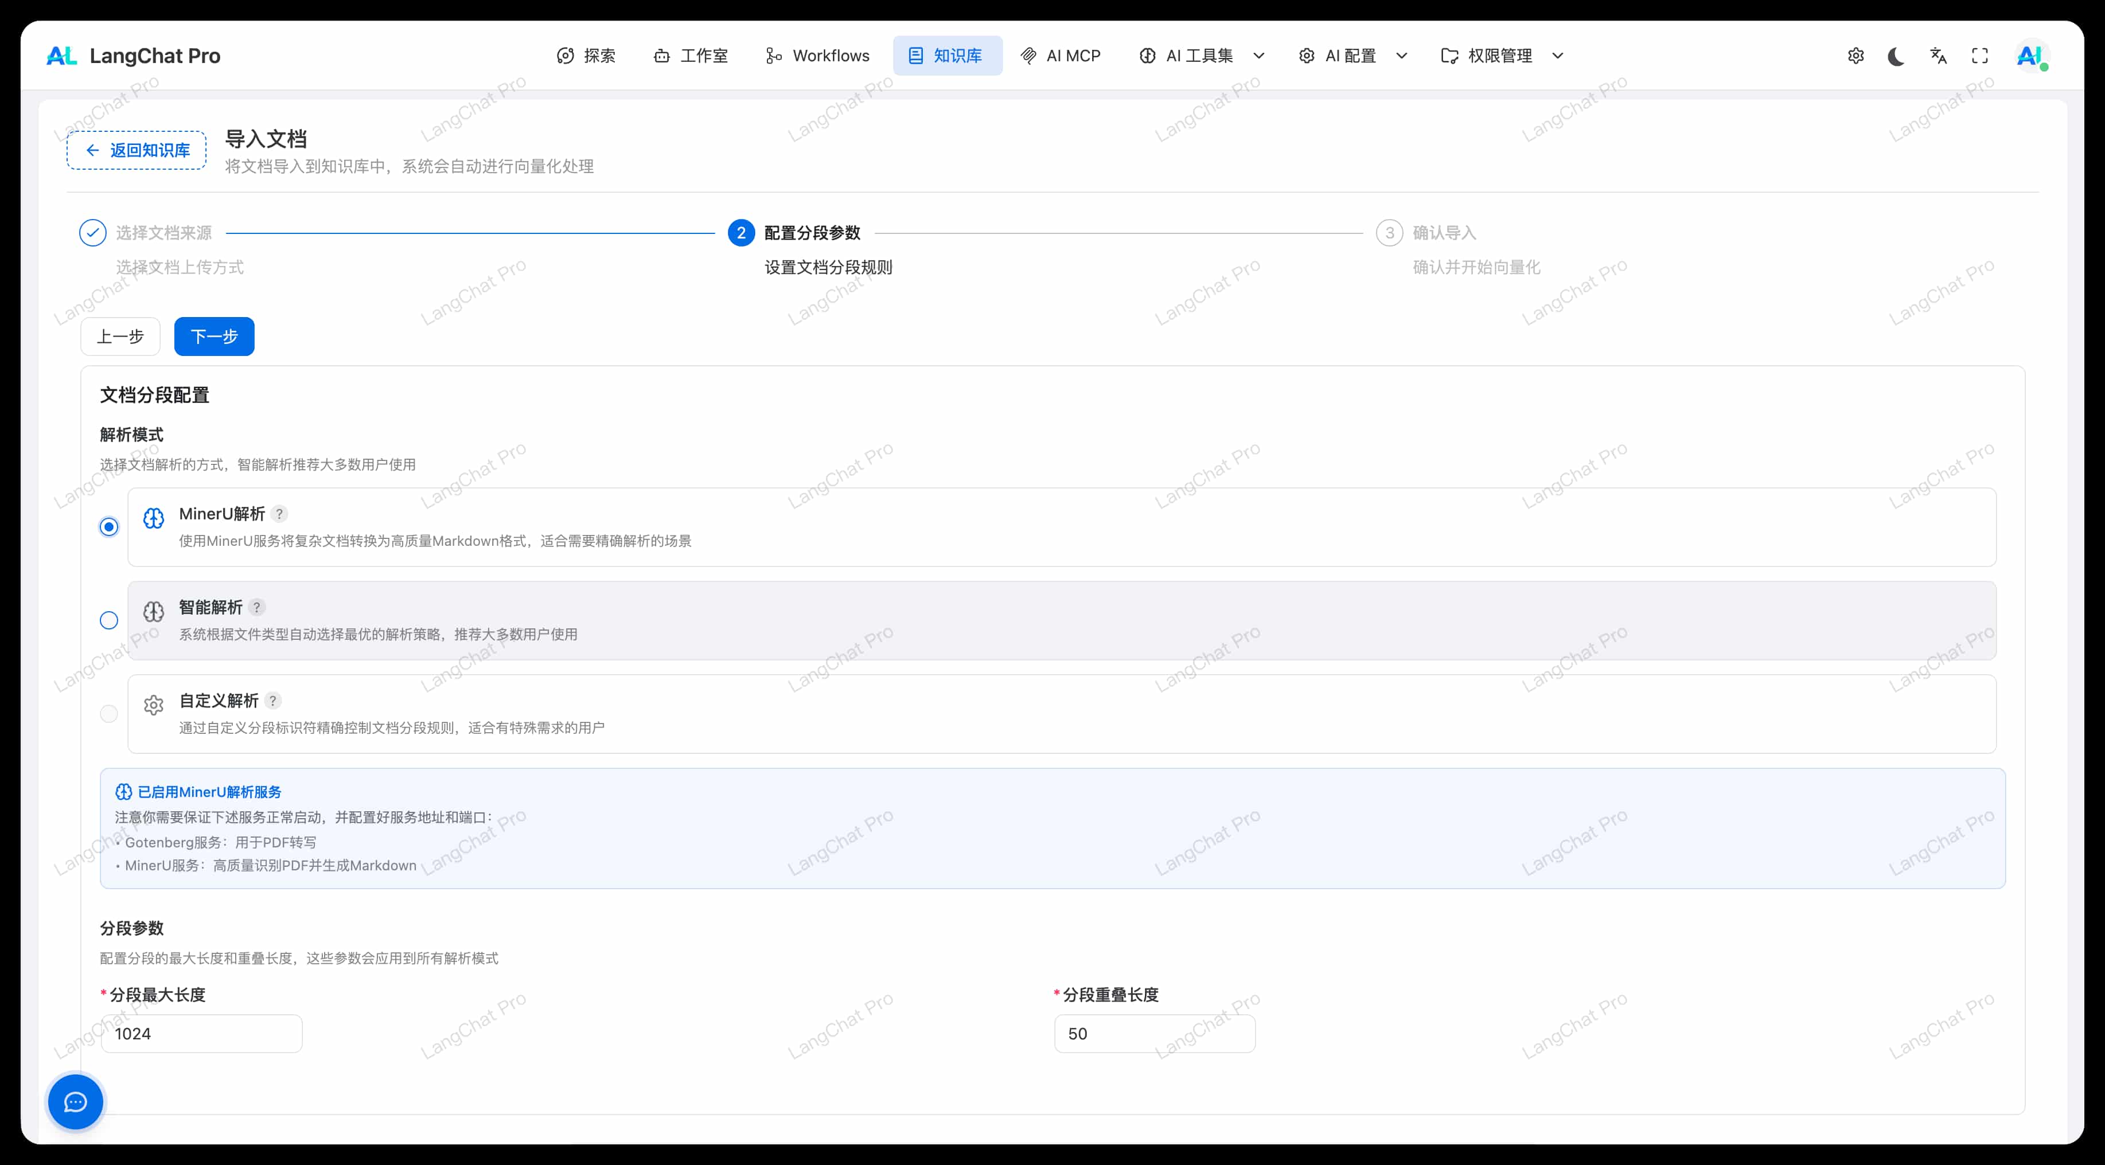Select the 自定义解析 radio button
2105x1165 pixels.
(108, 714)
